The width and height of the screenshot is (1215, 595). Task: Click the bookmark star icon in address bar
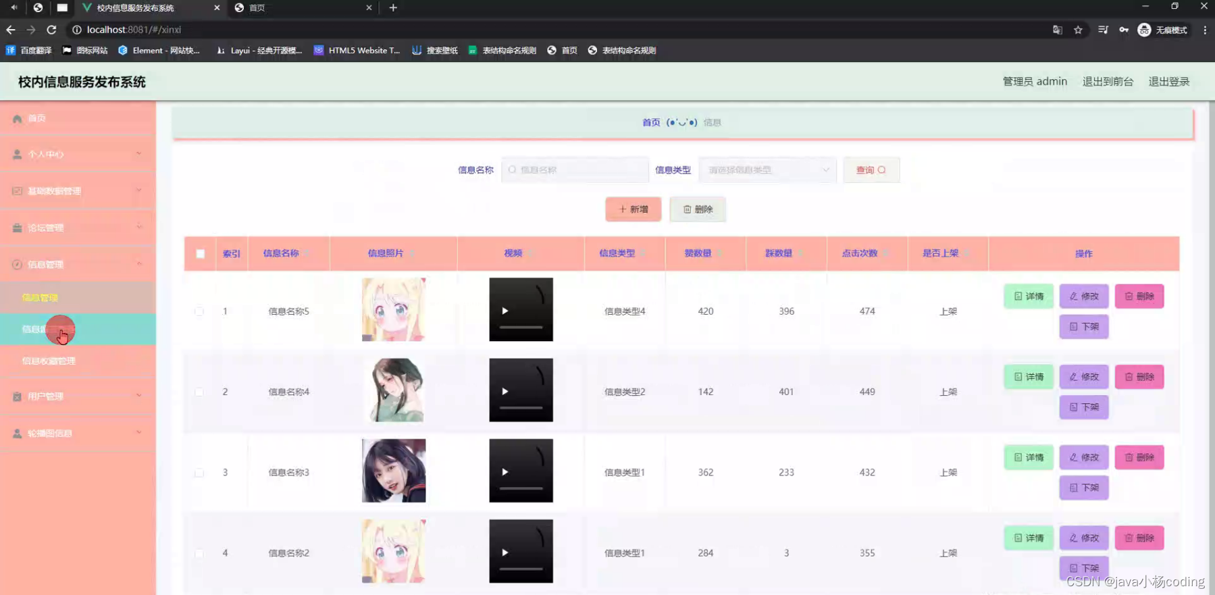[x=1078, y=30]
